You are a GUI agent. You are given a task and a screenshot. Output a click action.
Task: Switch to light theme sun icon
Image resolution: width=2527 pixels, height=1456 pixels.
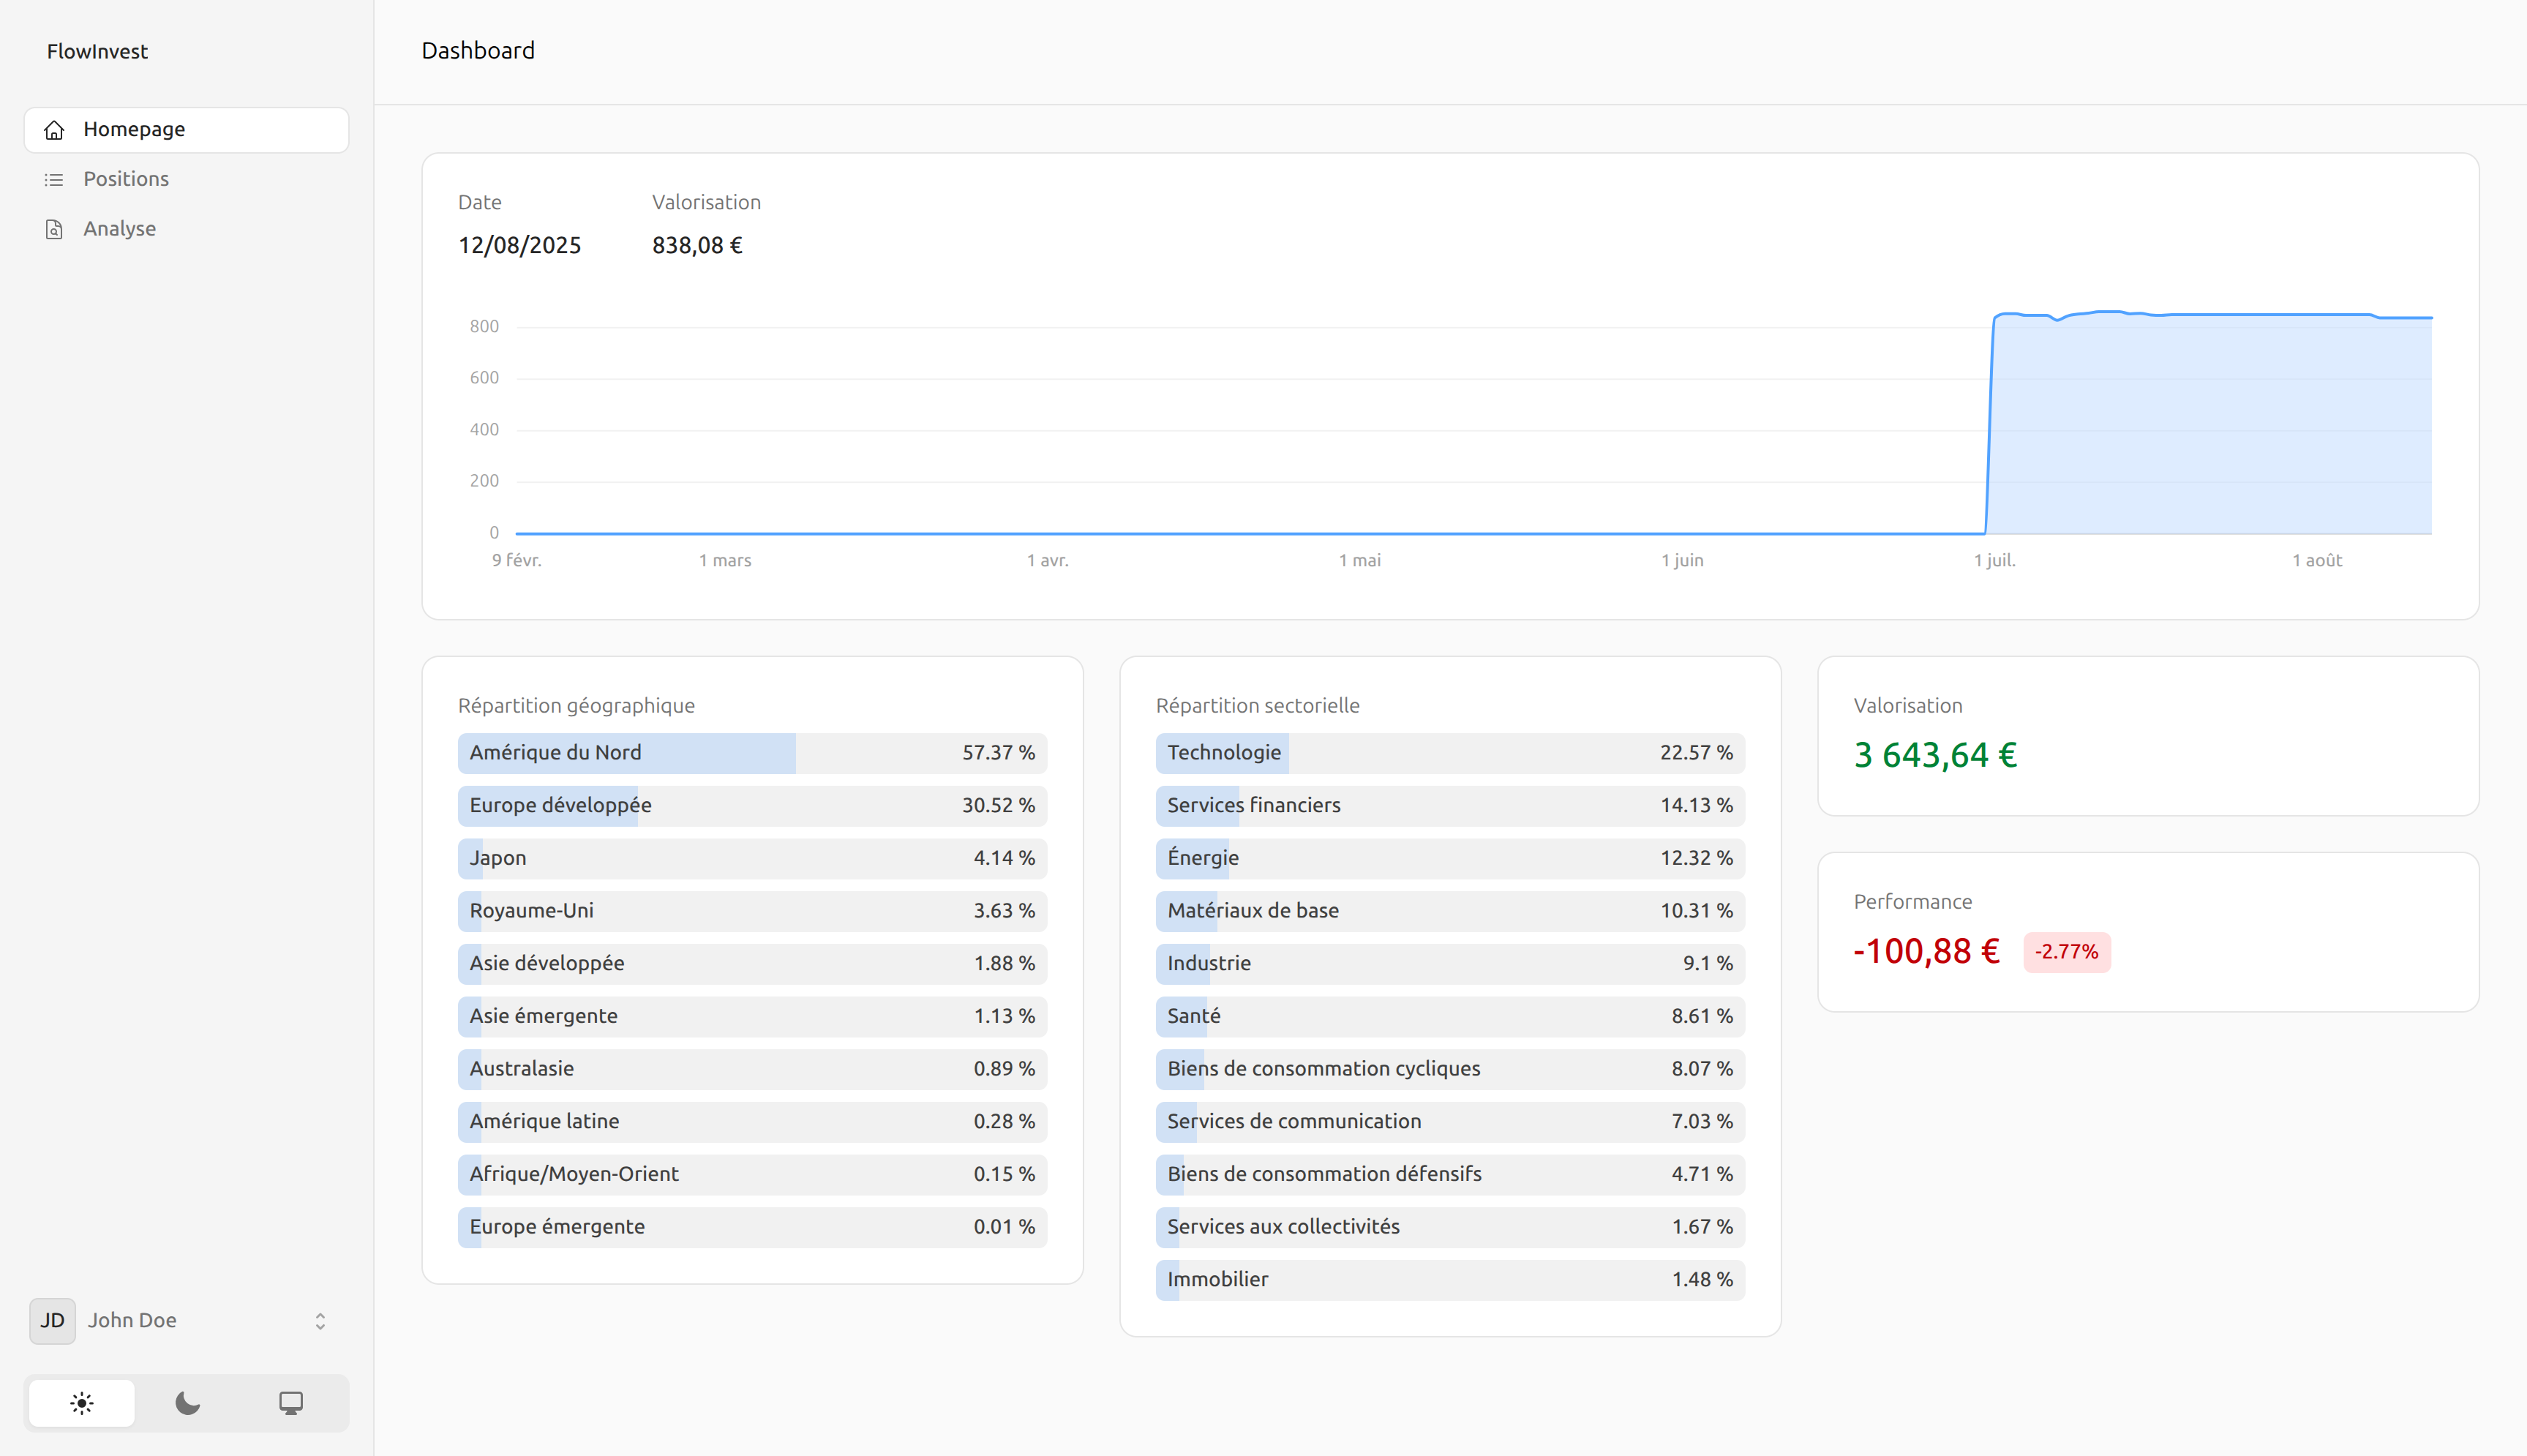pyautogui.click(x=82, y=1403)
